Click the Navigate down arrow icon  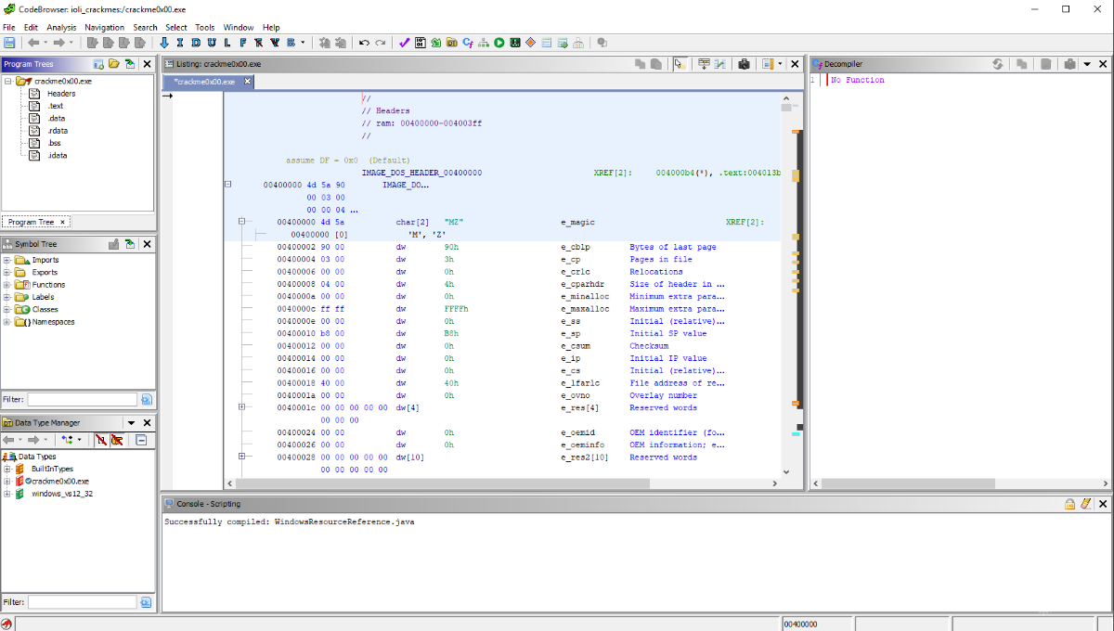pos(164,43)
